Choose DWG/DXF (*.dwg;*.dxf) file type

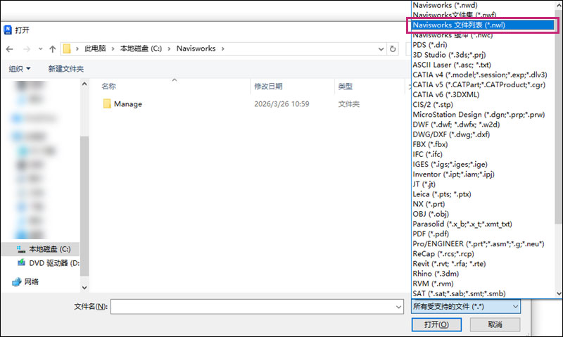click(x=451, y=134)
